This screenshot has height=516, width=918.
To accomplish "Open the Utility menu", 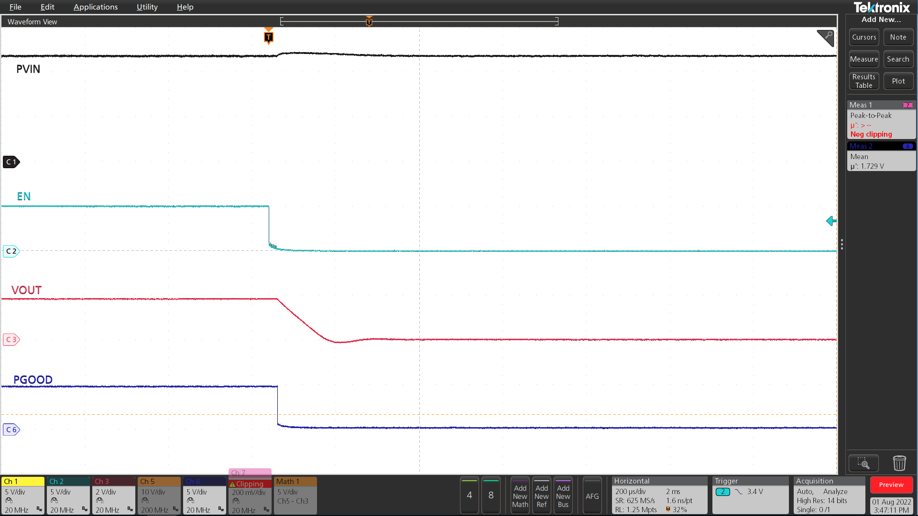I will pos(146,7).
